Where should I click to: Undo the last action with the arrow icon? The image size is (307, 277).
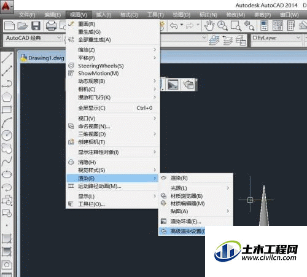coord(174,26)
